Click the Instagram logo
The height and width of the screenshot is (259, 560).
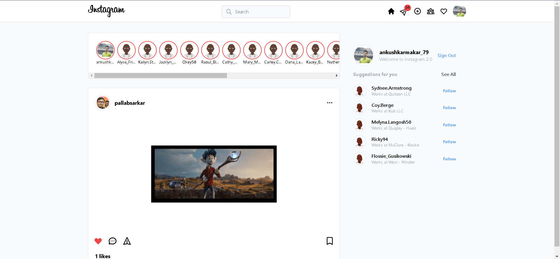[106, 11]
